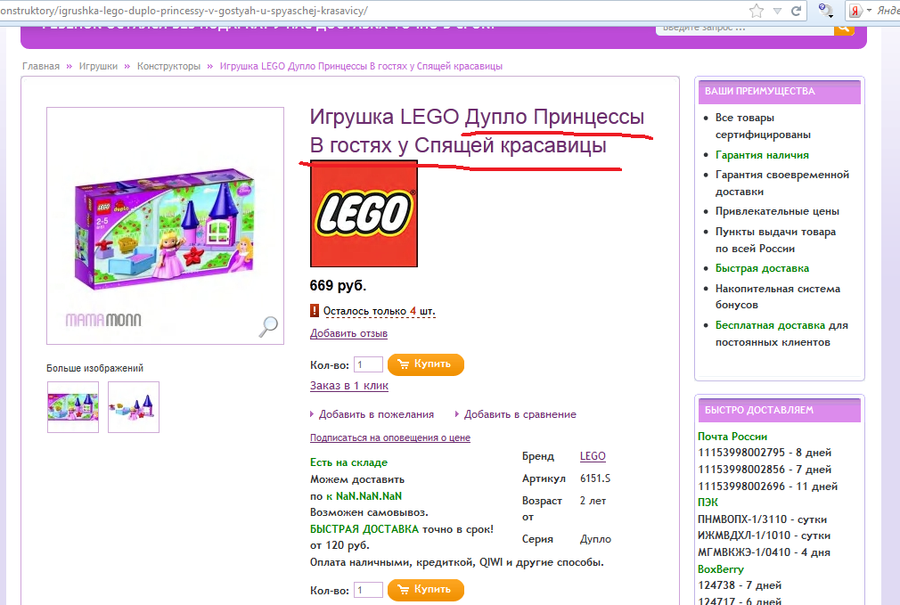Select the second product thumbnail image
Image resolution: width=900 pixels, height=605 pixels.
tap(134, 407)
